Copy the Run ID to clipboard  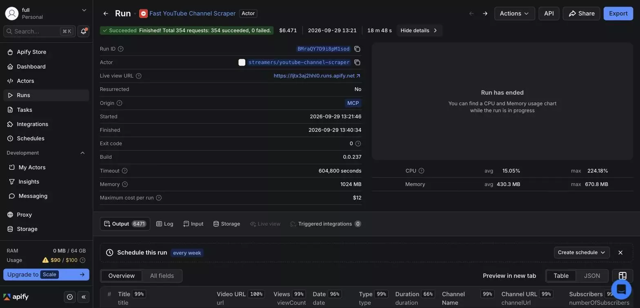[357, 49]
